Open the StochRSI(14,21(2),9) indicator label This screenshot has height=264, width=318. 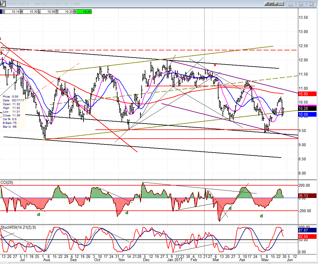tap(18, 228)
